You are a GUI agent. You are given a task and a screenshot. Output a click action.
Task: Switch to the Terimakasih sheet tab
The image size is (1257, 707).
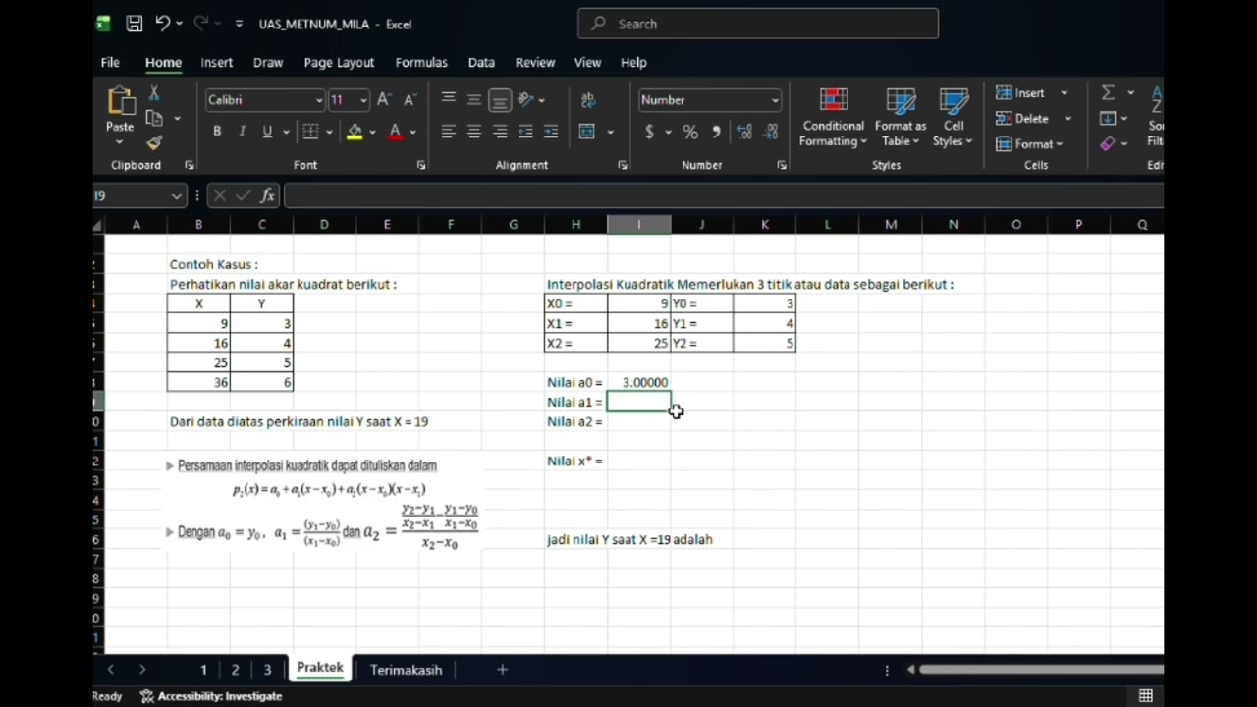point(406,670)
